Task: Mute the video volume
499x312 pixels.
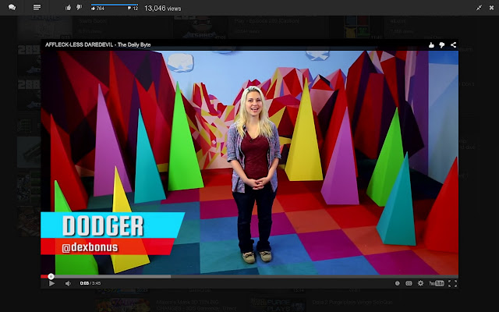Action: coord(68,283)
